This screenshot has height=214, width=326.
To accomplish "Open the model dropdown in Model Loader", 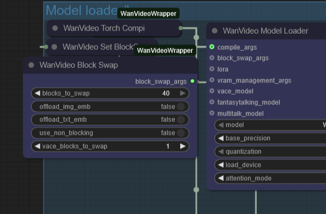I will pos(270,125).
